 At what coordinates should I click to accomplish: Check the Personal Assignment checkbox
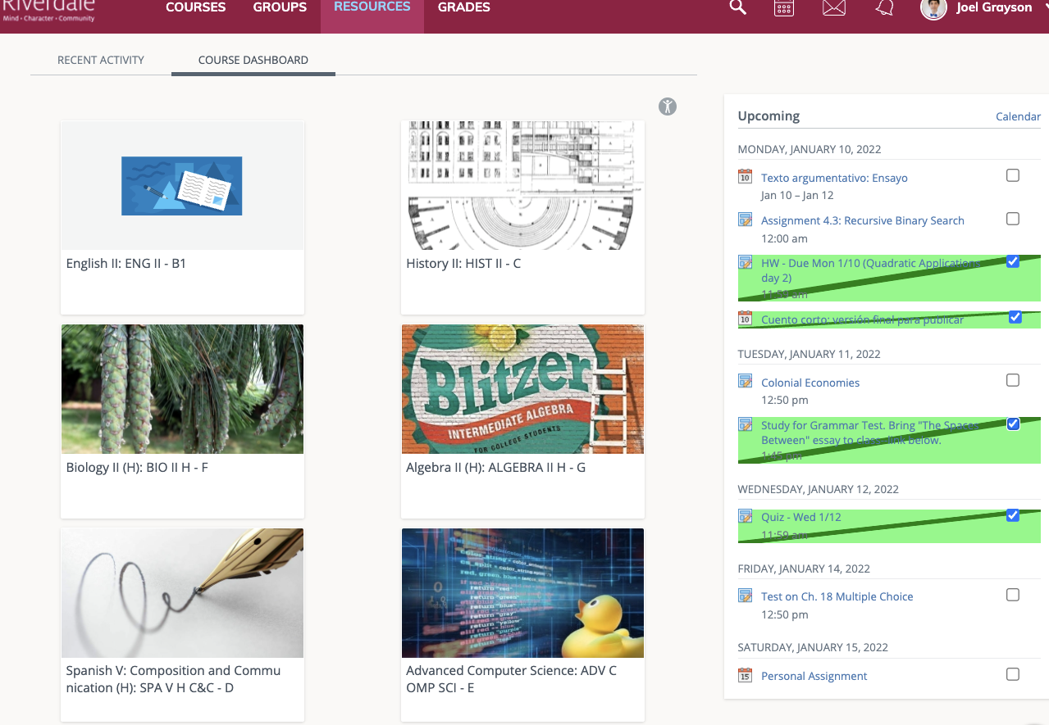coord(1013,674)
